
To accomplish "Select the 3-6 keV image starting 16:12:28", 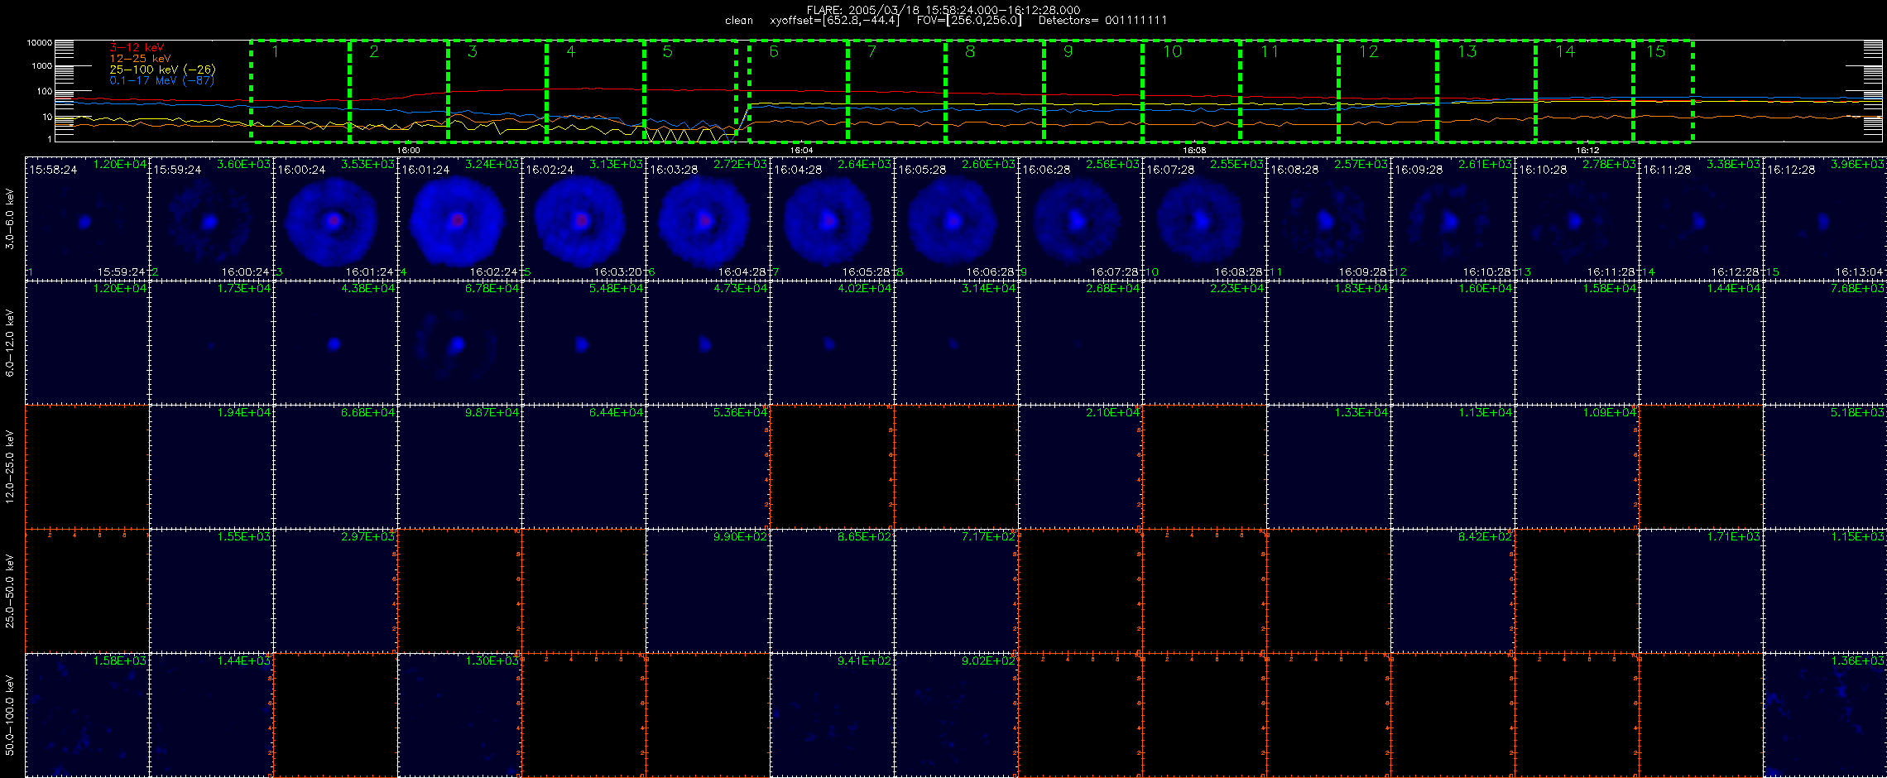I will (x=1825, y=219).
